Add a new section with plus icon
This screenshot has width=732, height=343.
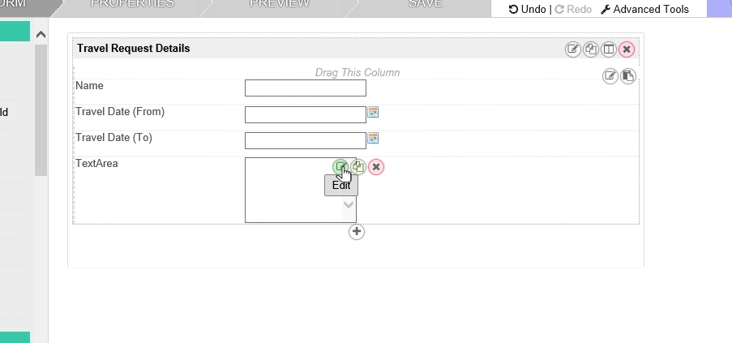357,232
